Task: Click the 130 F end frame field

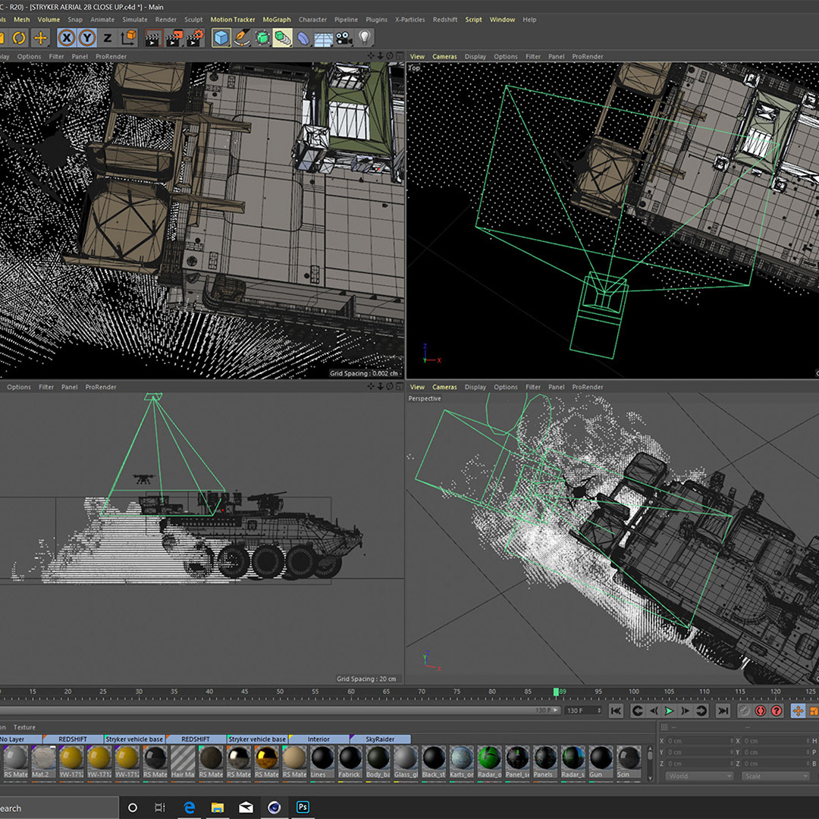Action: [582, 711]
